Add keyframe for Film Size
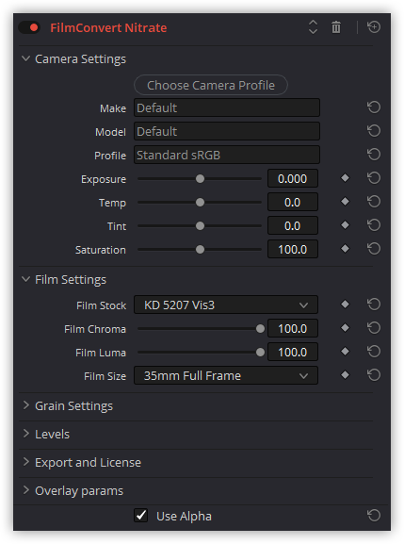This screenshot has width=404, height=544. (345, 375)
